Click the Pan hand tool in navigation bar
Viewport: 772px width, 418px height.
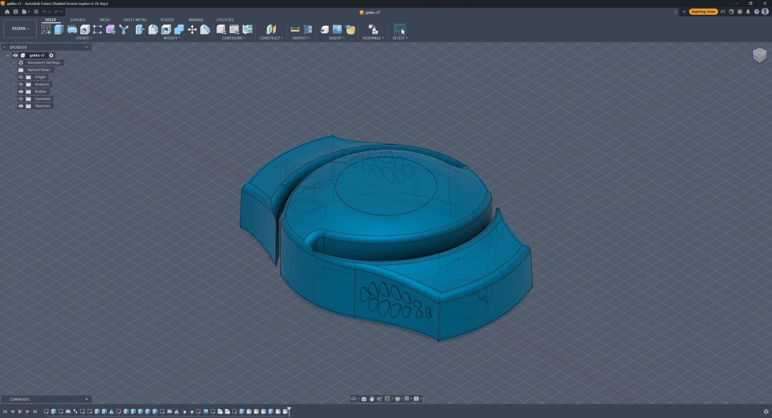(x=372, y=399)
